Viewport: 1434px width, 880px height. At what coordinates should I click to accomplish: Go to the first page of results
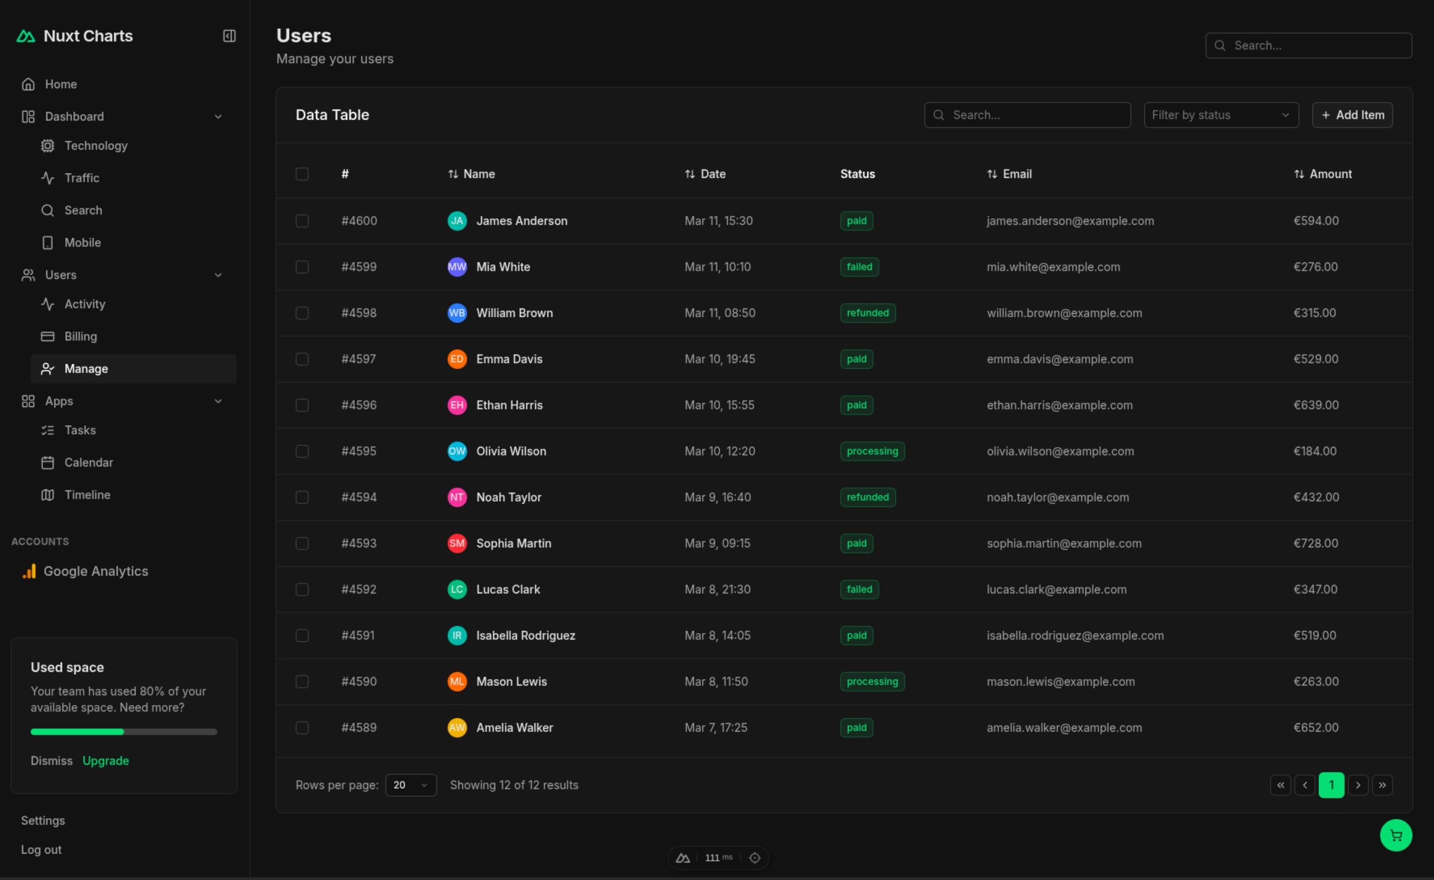[x=1280, y=785]
